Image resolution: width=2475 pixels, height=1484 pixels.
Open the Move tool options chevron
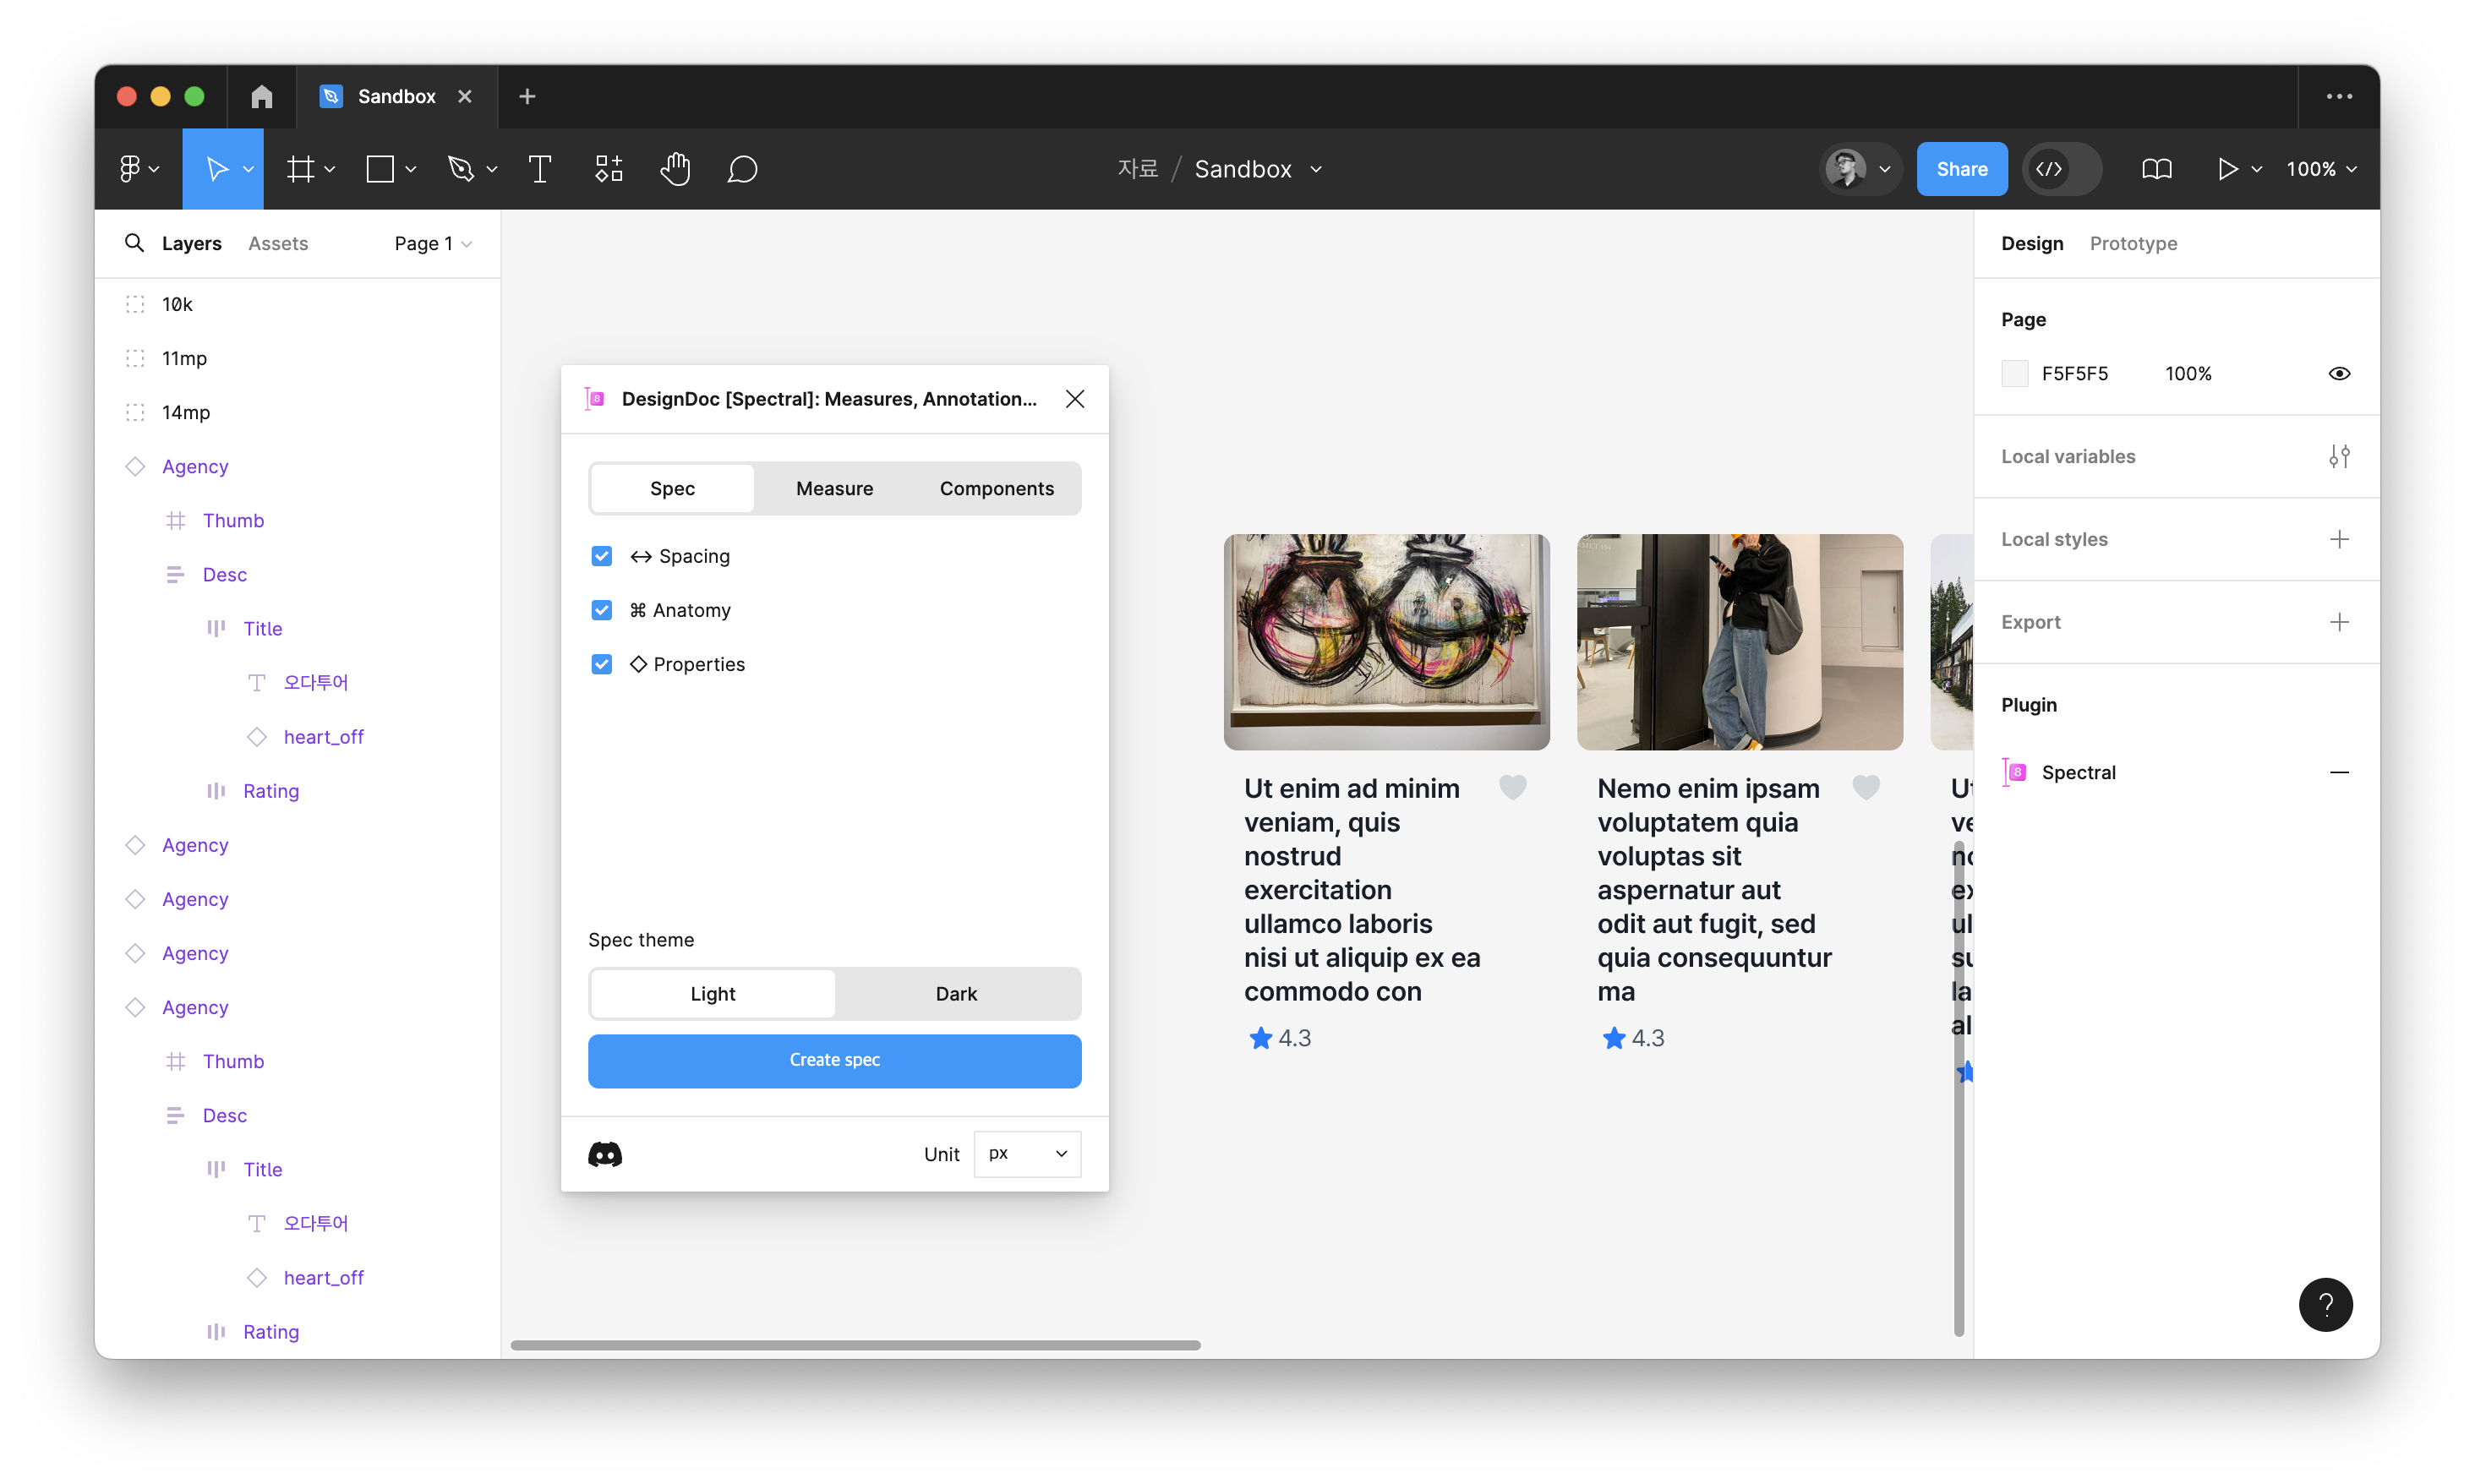pyautogui.click(x=248, y=169)
